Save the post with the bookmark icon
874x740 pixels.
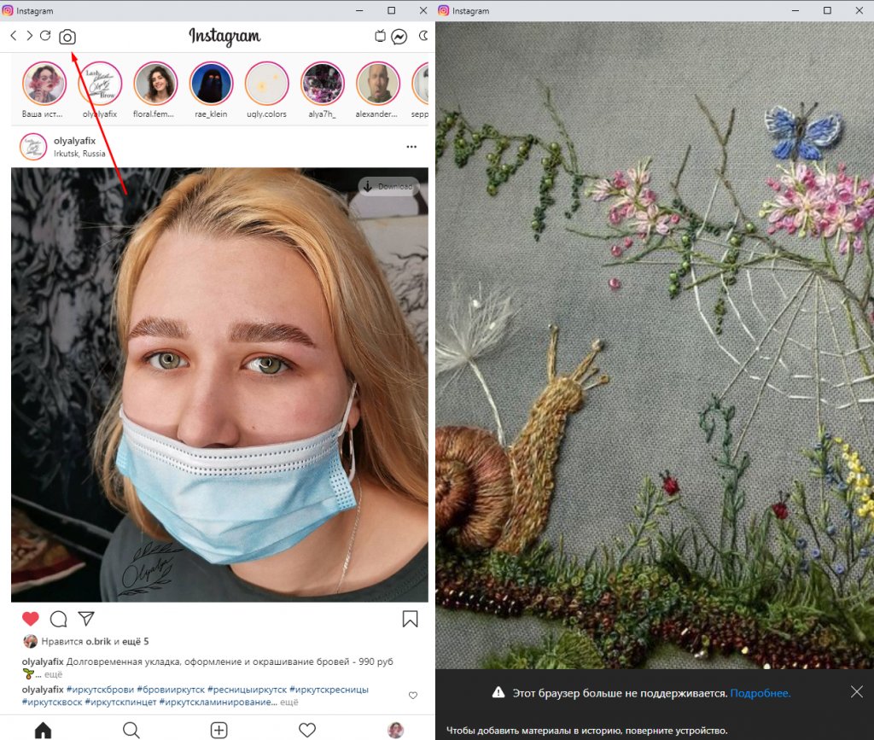coord(410,619)
